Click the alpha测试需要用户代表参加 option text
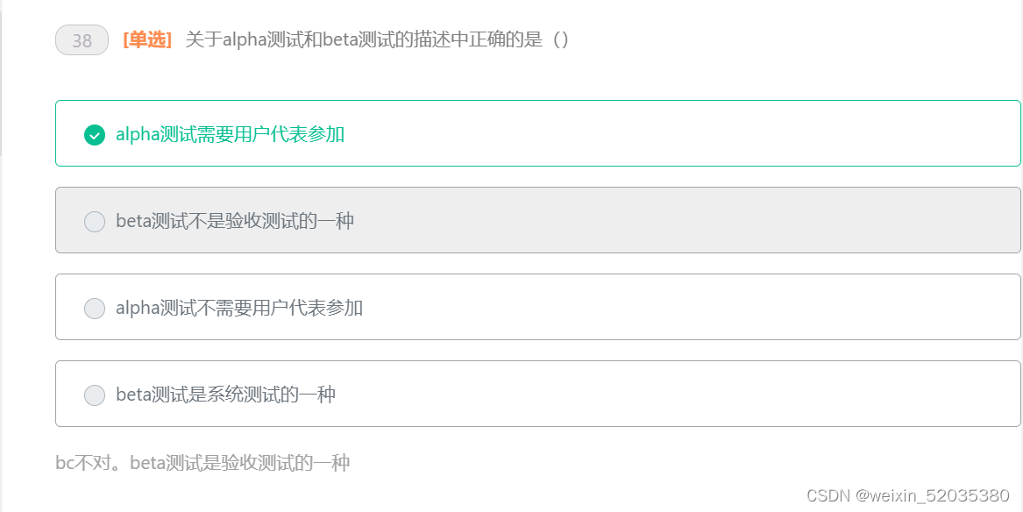The height and width of the screenshot is (512, 1023). [231, 135]
